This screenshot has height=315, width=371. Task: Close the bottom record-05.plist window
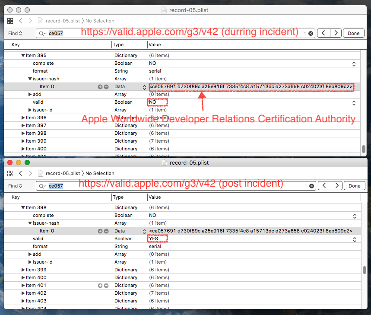click(10, 162)
